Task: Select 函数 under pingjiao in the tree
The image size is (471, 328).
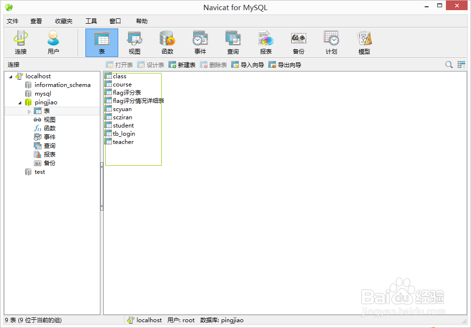Action: pyautogui.click(x=50, y=128)
